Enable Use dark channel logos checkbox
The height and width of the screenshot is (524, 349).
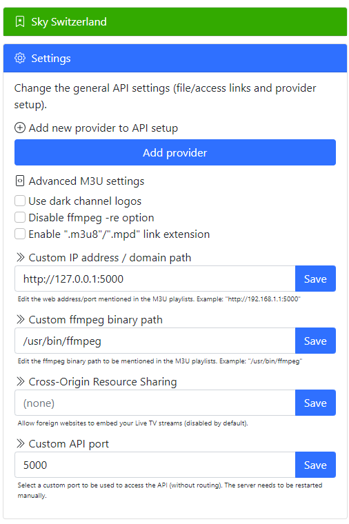[x=20, y=201]
